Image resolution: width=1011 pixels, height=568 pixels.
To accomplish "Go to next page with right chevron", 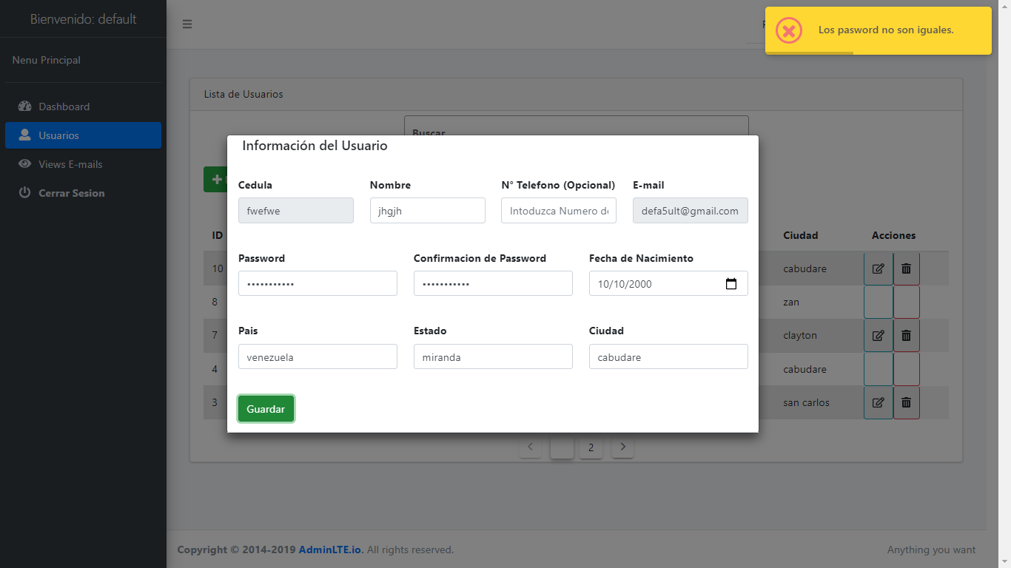I will coord(623,447).
